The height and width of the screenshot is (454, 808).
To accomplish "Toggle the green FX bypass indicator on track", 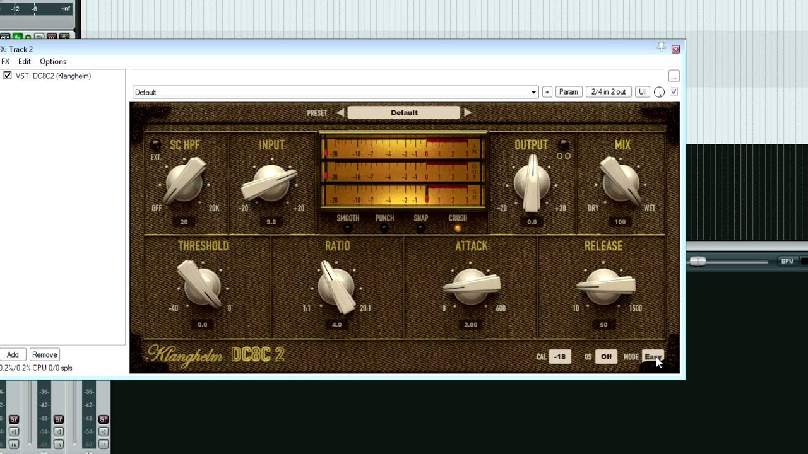I will pos(28,38).
